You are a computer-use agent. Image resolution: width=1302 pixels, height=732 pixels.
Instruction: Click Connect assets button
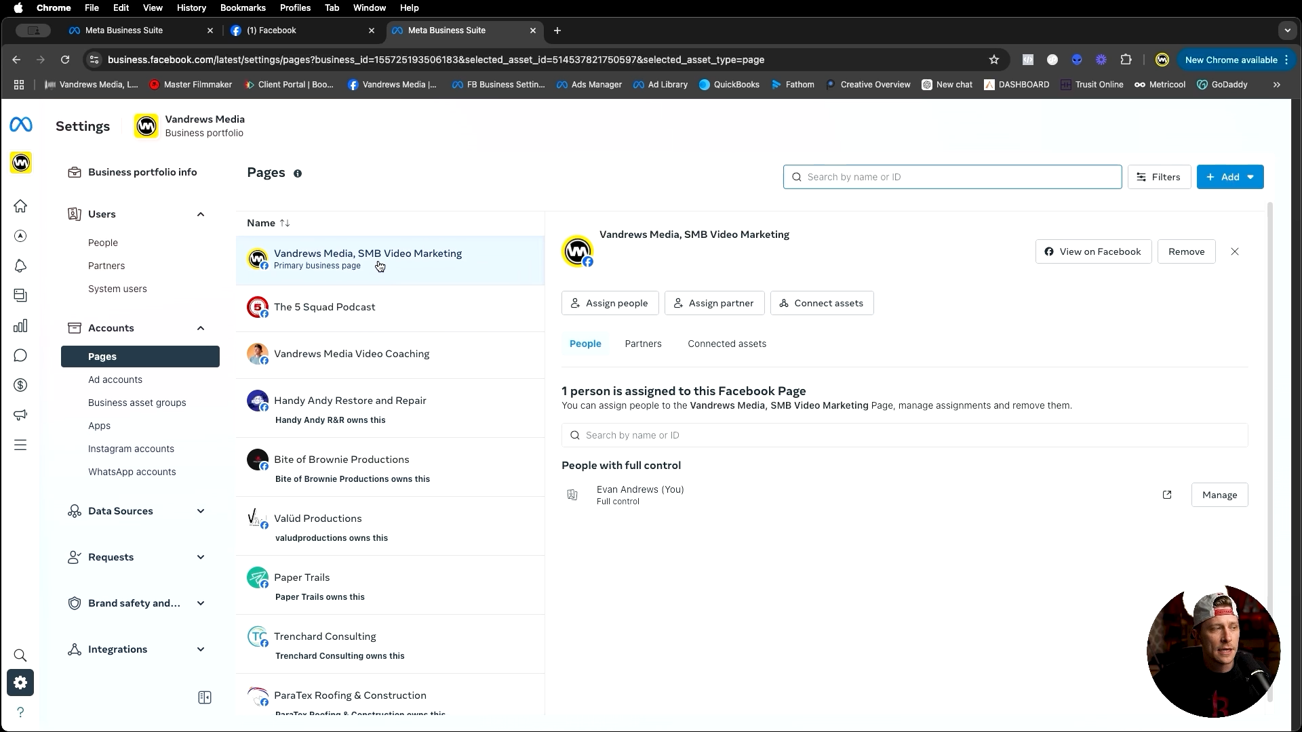click(821, 303)
